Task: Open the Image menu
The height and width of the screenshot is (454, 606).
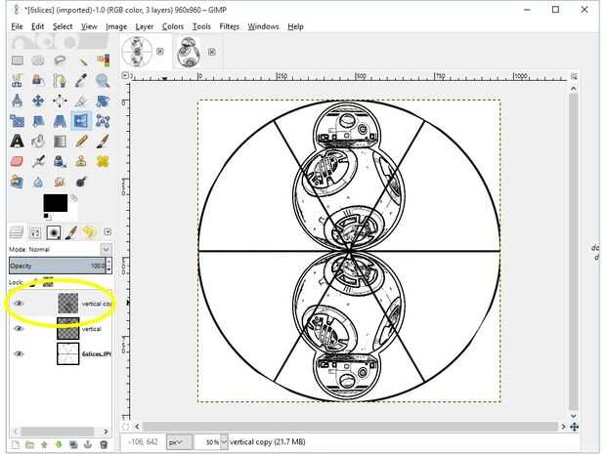Action: click(116, 26)
